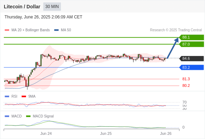Click the Research © 2025 Trading Central credit

click(176, 30)
